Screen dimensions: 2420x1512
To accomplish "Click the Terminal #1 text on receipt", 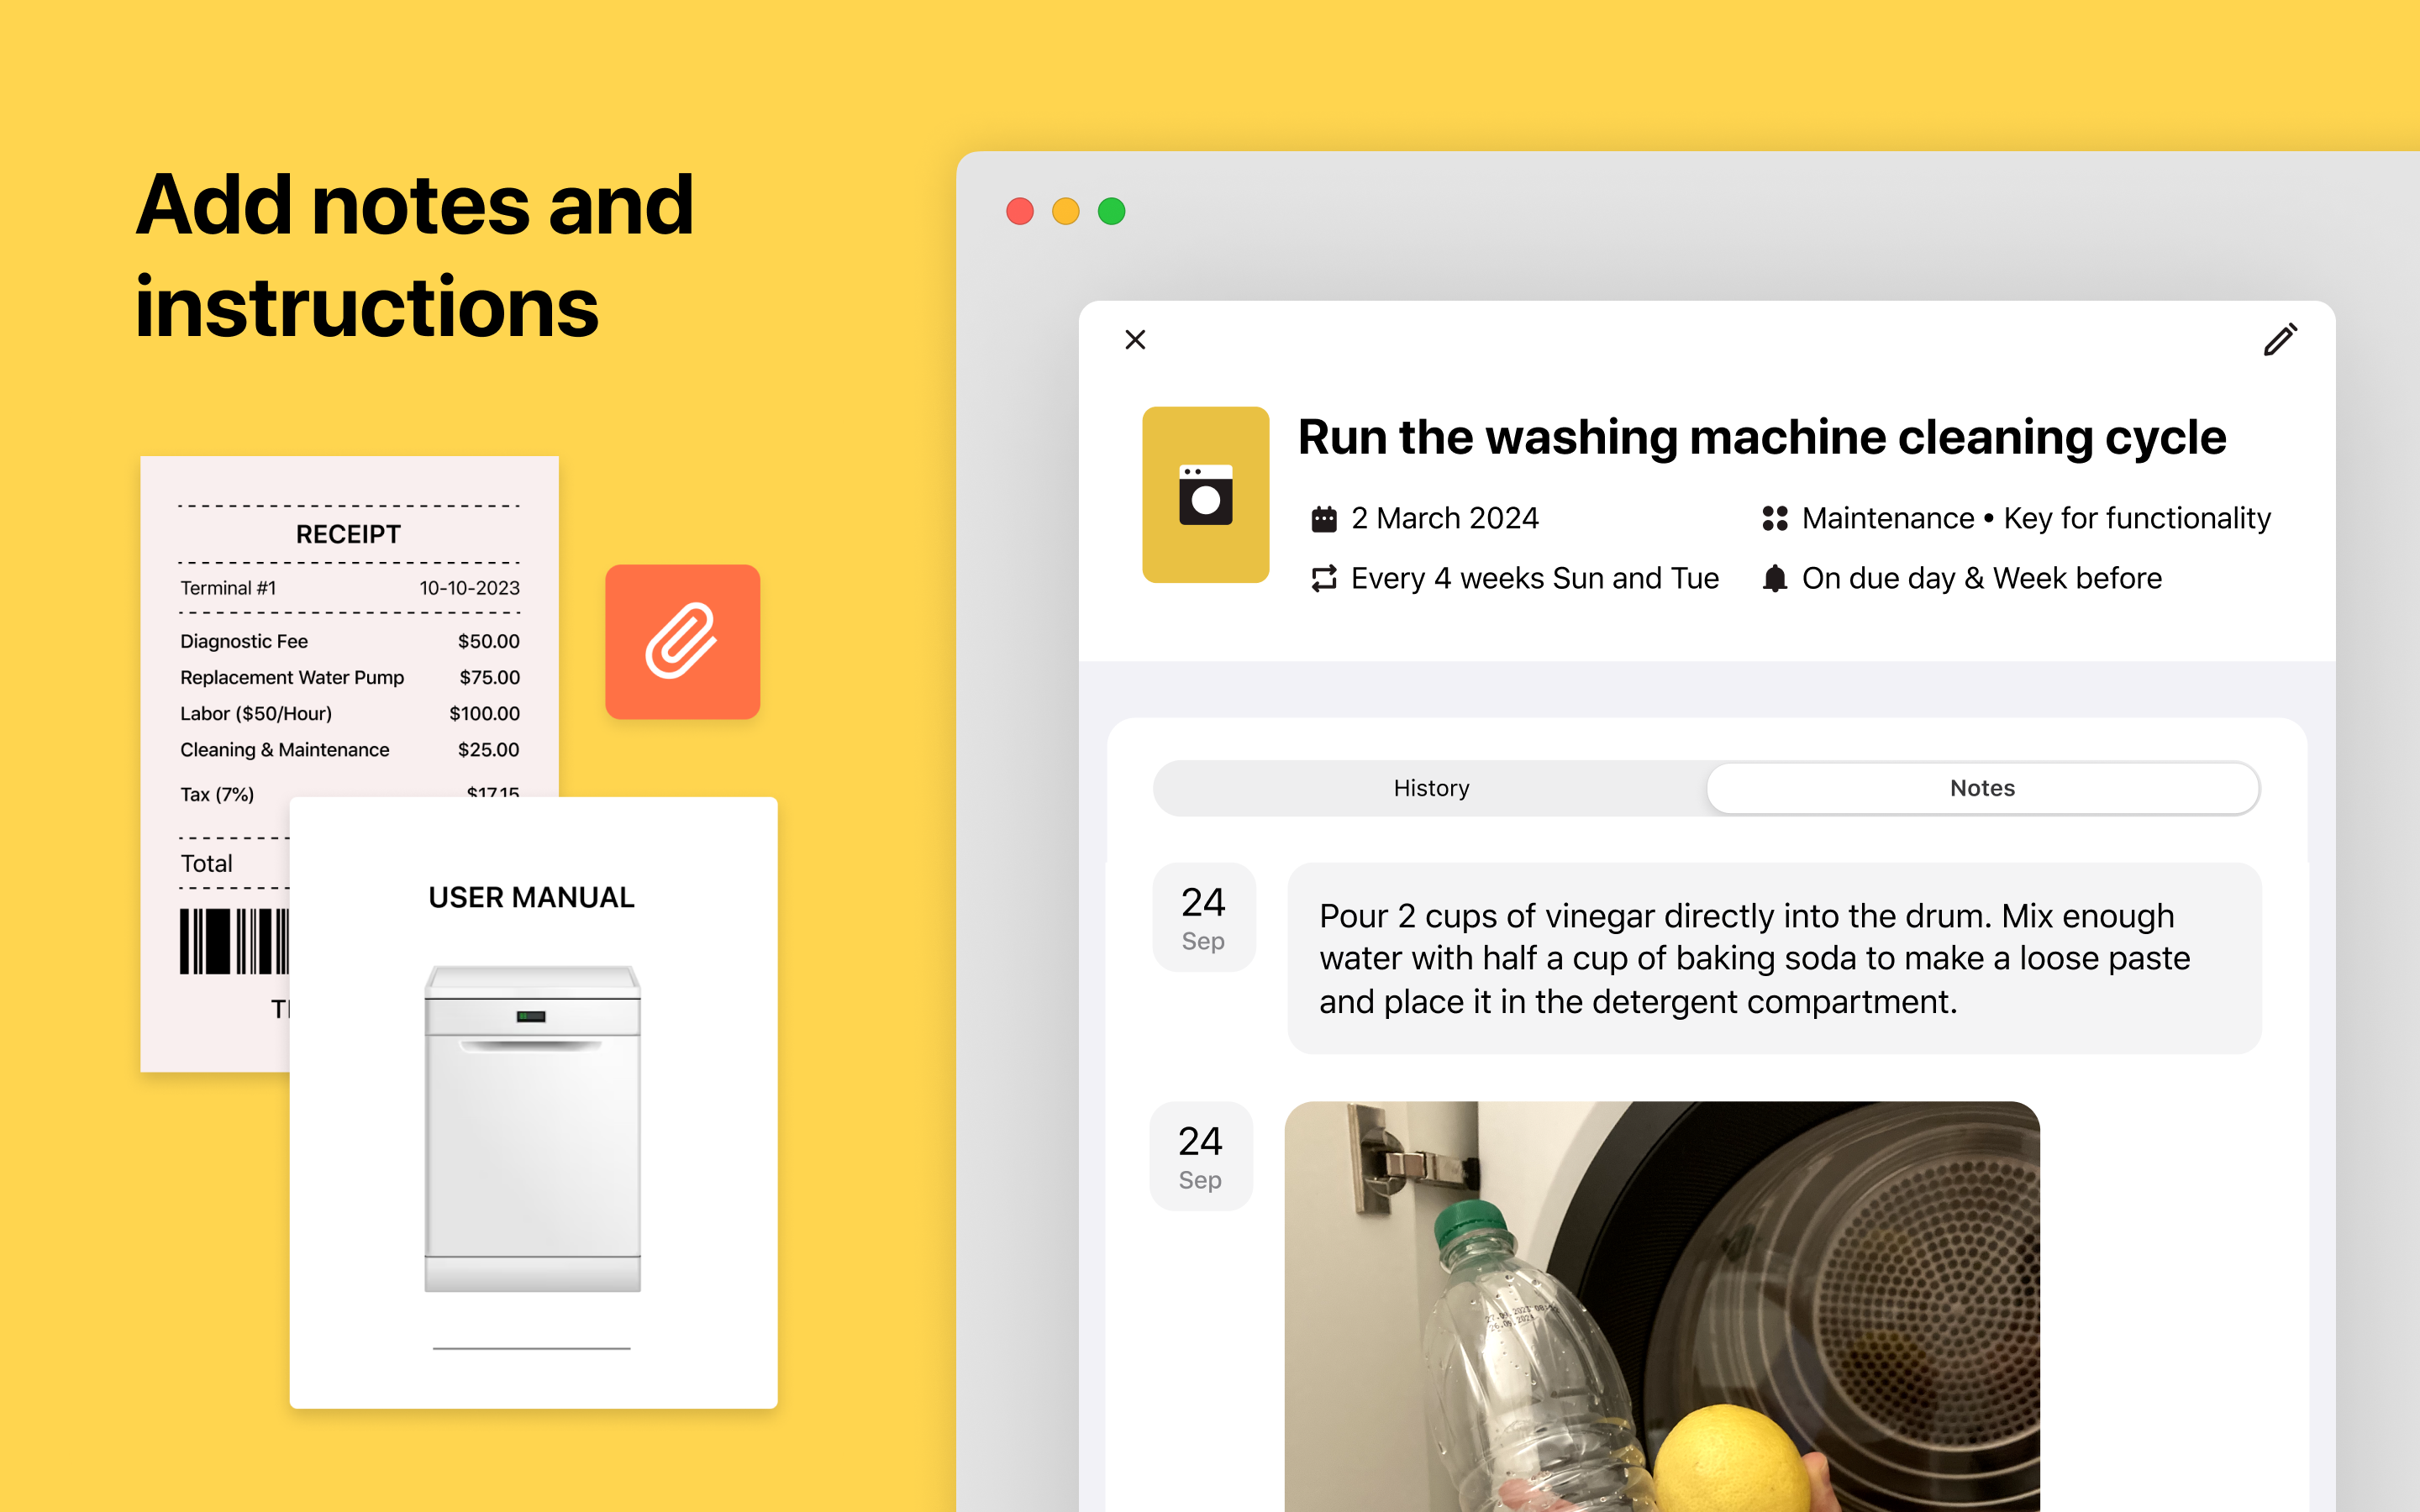I will [228, 588].
